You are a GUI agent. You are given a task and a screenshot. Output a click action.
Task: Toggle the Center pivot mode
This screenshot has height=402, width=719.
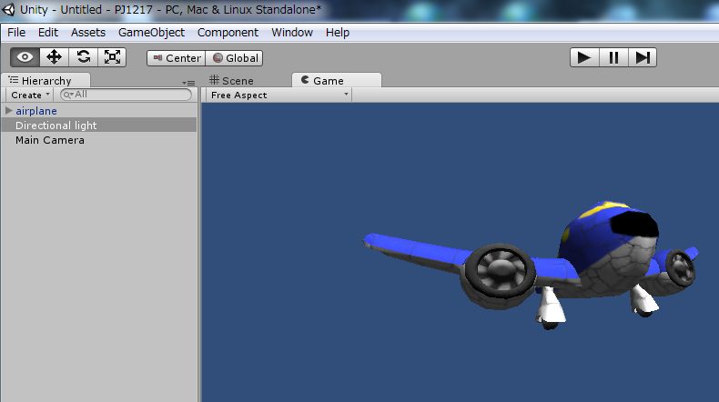point(176,57)
